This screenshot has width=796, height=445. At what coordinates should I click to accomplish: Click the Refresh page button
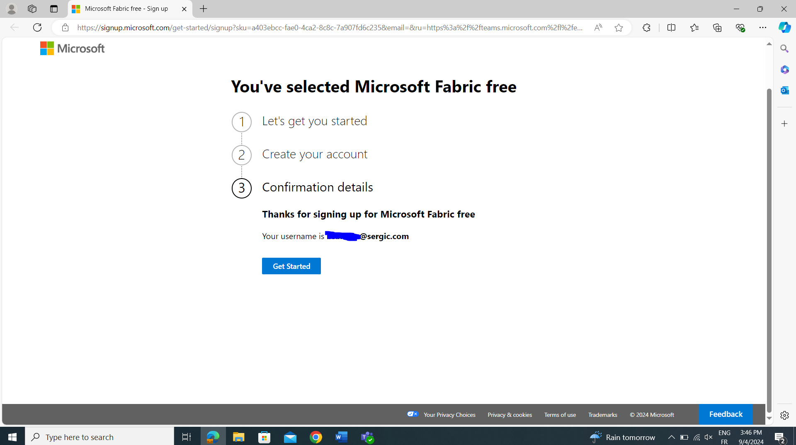37,27
